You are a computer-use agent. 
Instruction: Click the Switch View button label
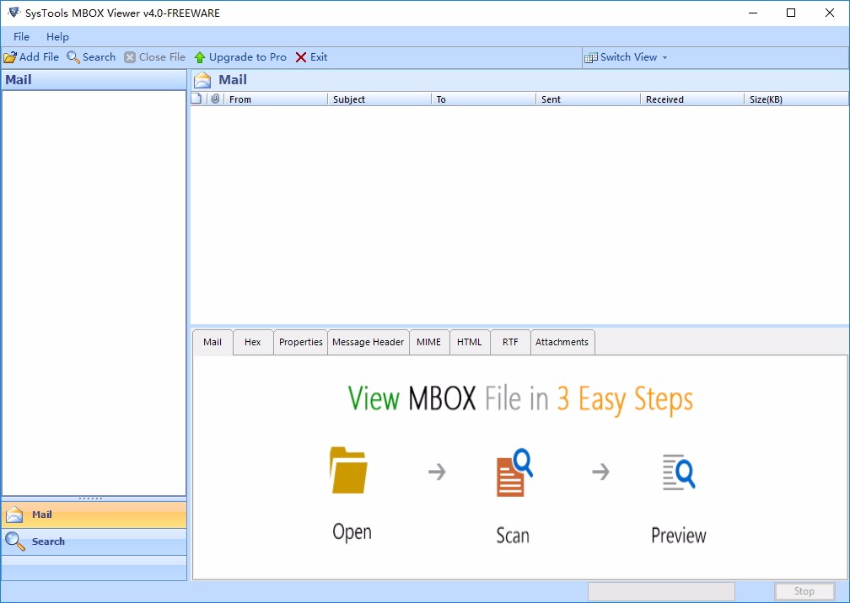click(x=629, y=56)
